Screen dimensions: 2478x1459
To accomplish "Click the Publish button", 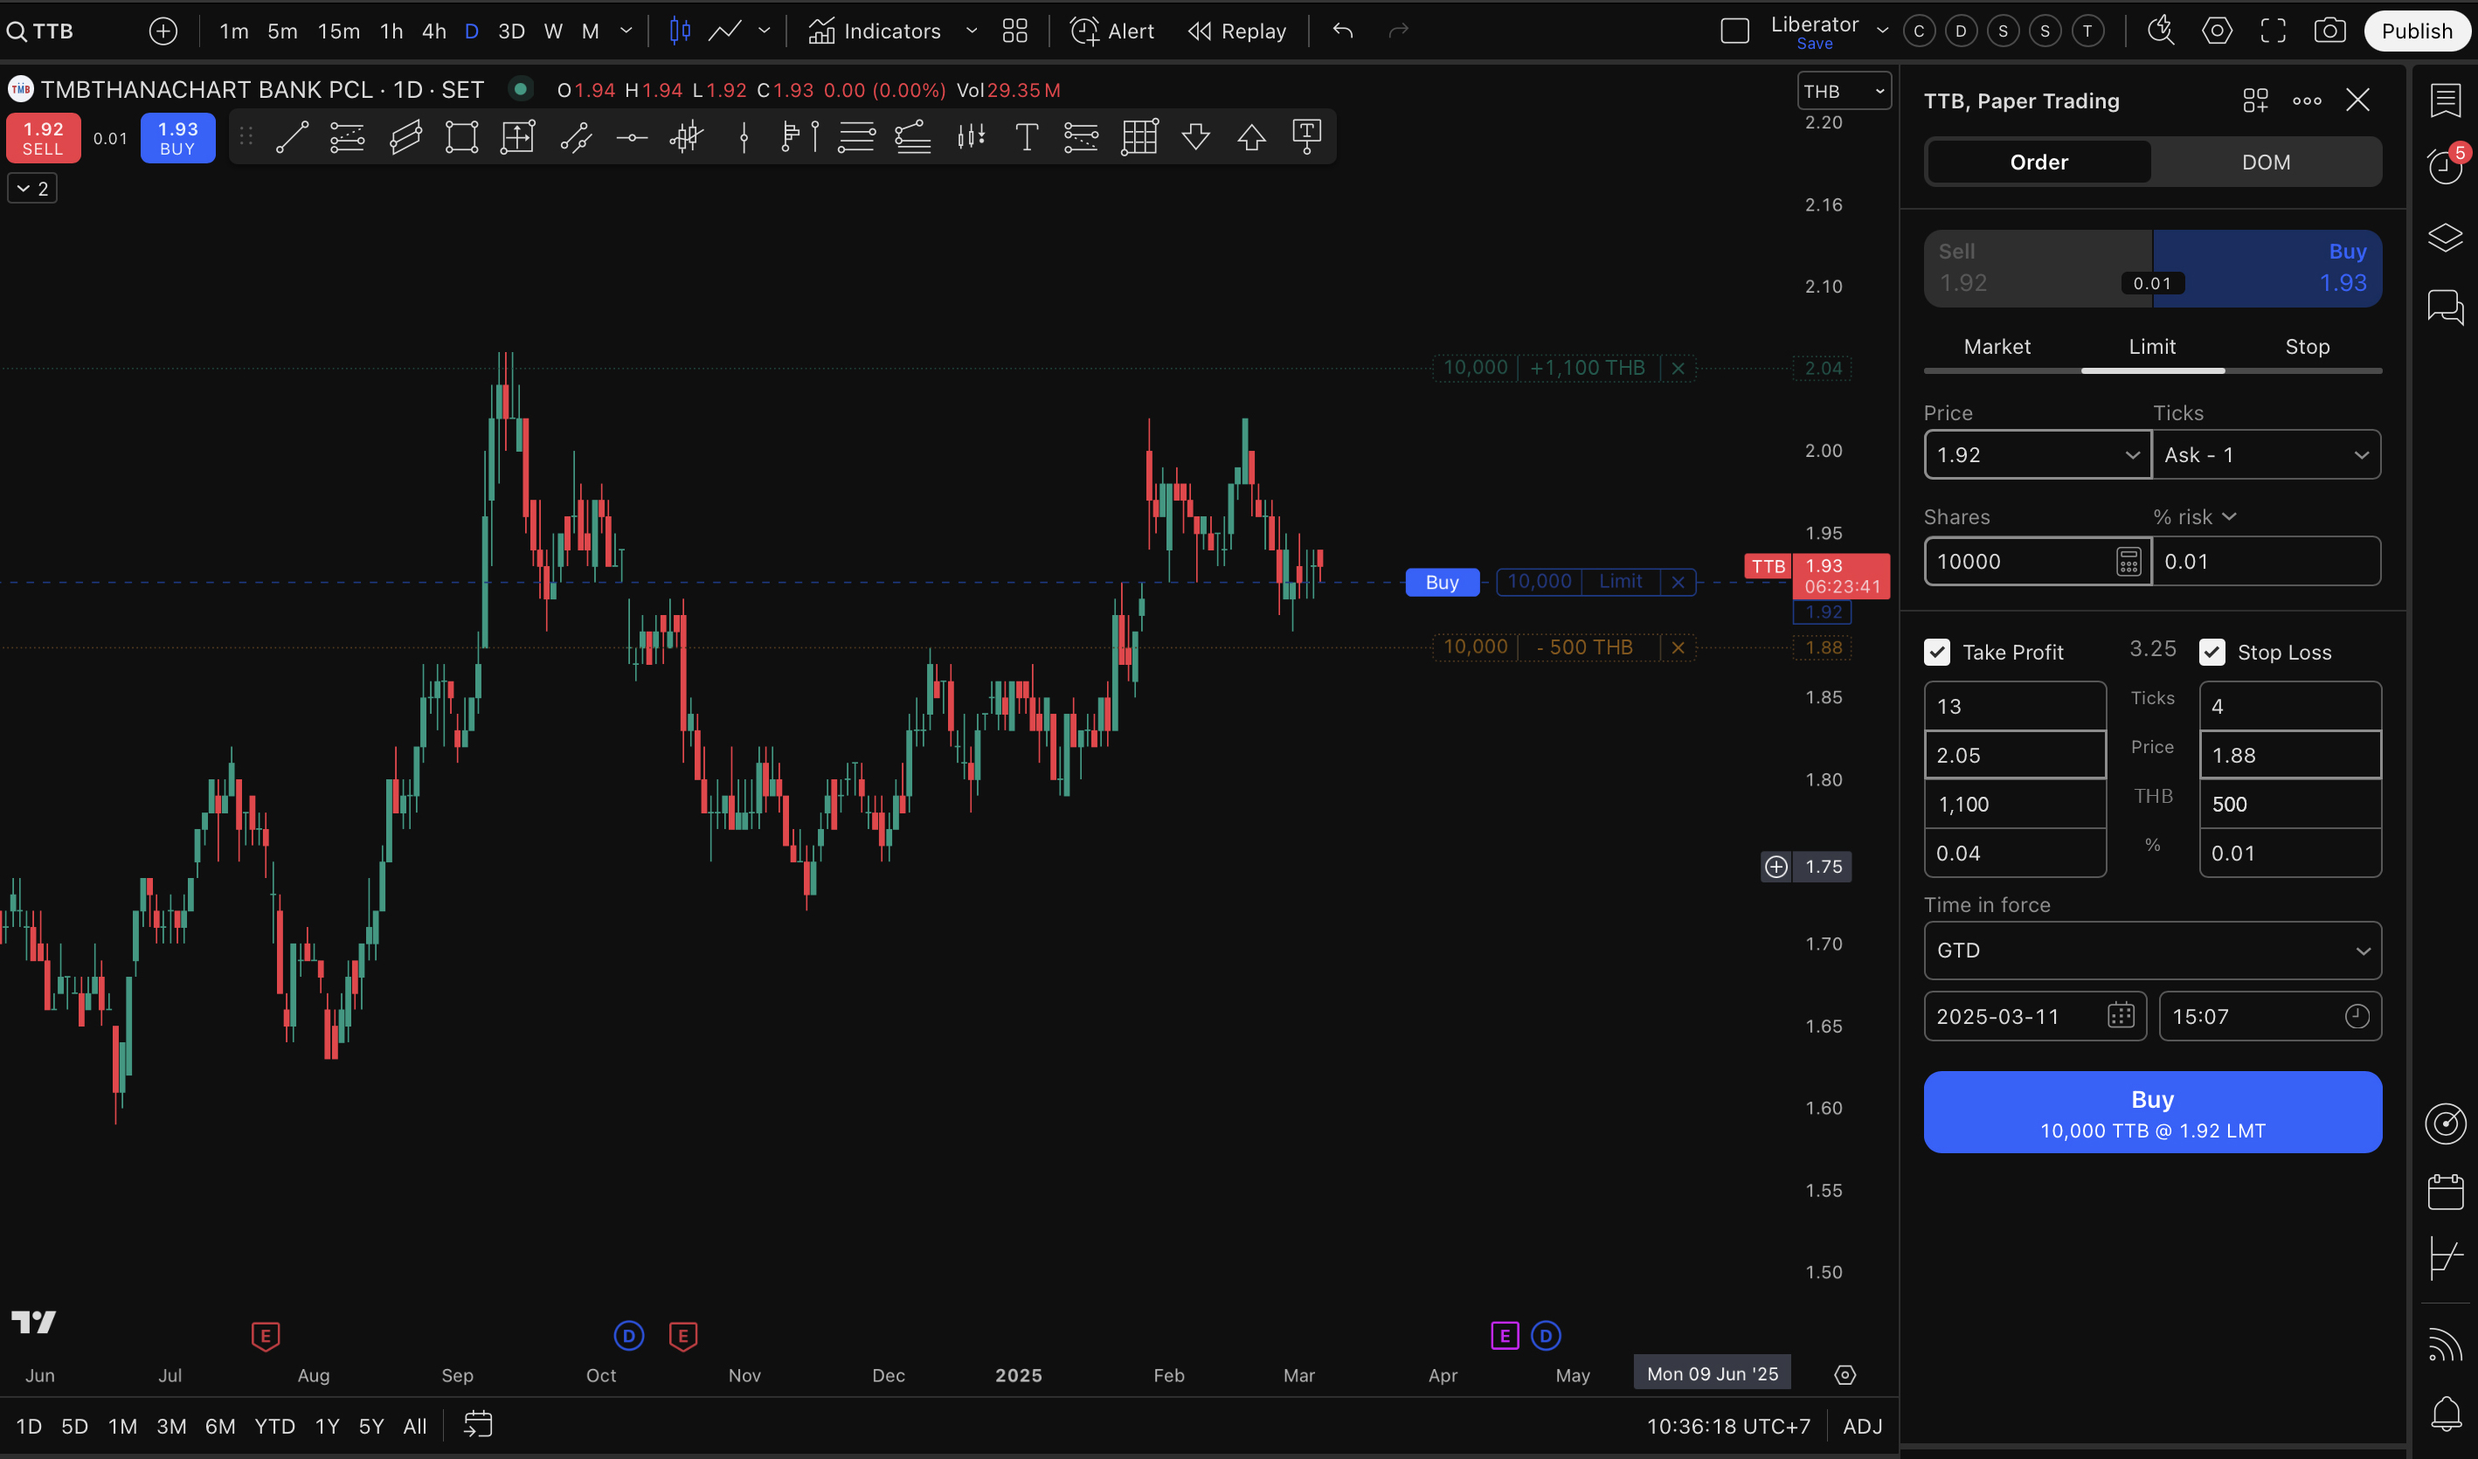I will tap(2417, 31).
